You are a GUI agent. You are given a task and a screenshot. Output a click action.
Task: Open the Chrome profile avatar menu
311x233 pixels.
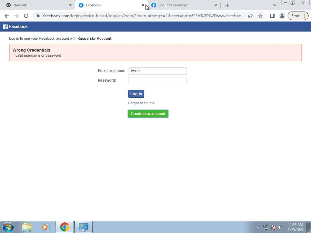(282, 16)
